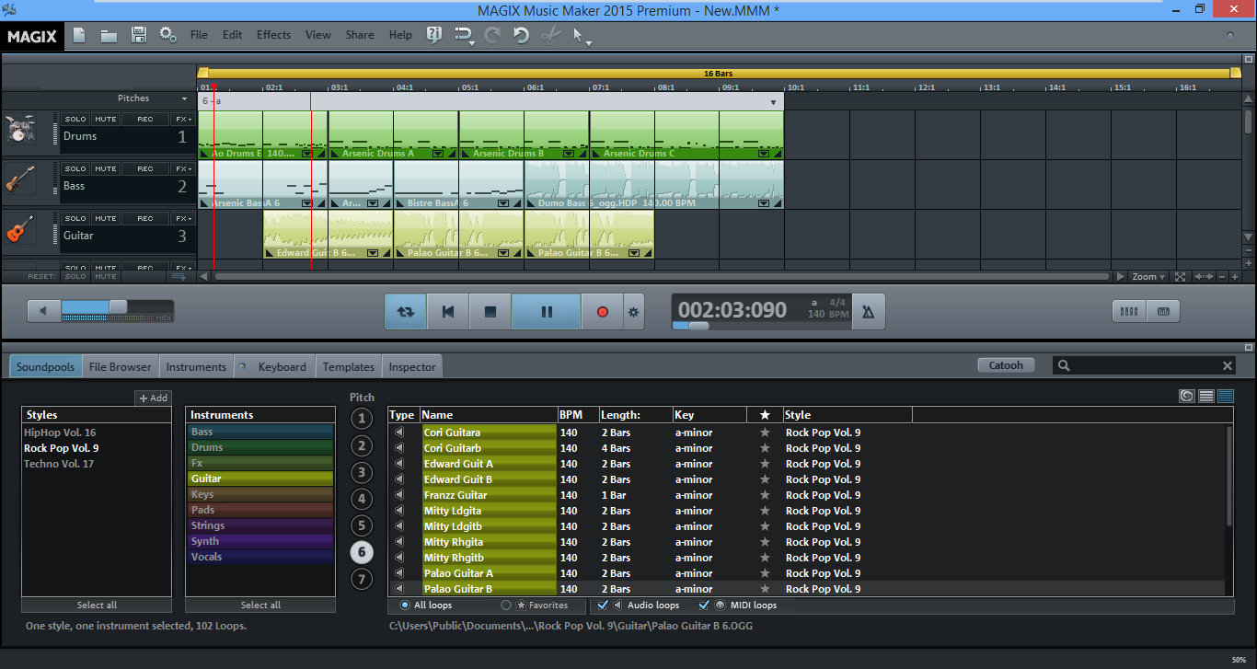Arm recording on the Guitar track
The image size is (1257, 669).
[145, 219]
